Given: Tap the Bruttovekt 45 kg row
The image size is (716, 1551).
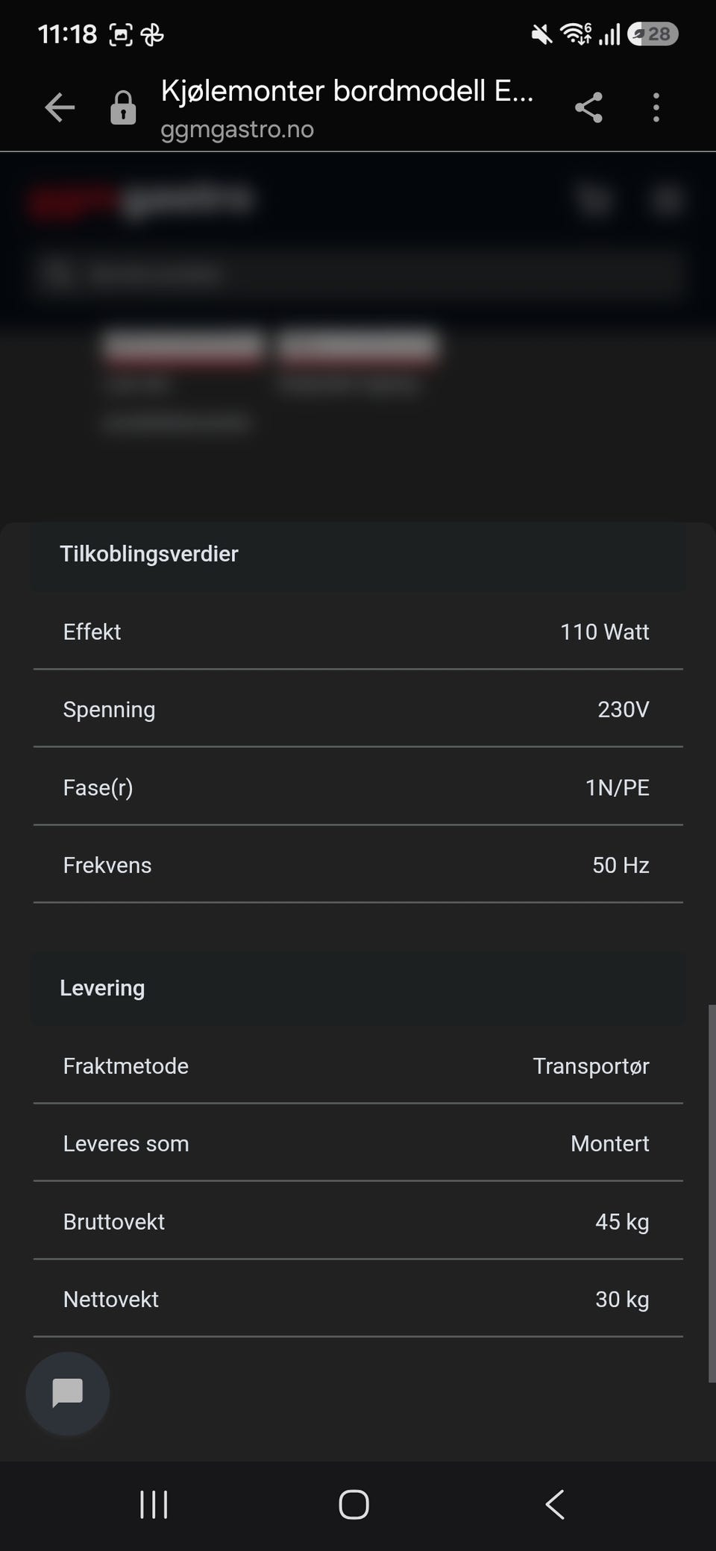Looking at the screenshot, I should tap(358, 1221).
